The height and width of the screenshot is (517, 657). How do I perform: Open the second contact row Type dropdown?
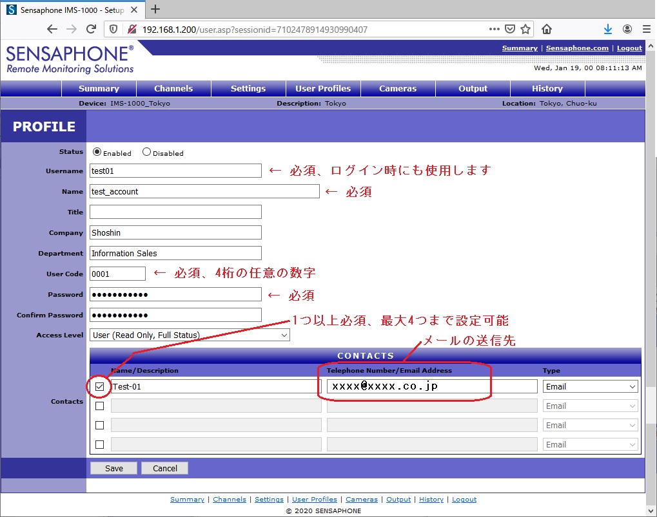pyautogui.click(x=591, y=406)
